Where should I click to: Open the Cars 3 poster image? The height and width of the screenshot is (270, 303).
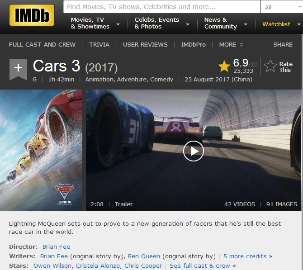[x=41, y=150]
